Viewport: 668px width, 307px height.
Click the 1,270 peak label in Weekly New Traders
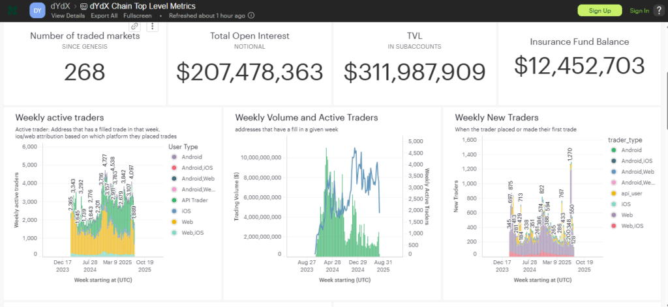570,154
